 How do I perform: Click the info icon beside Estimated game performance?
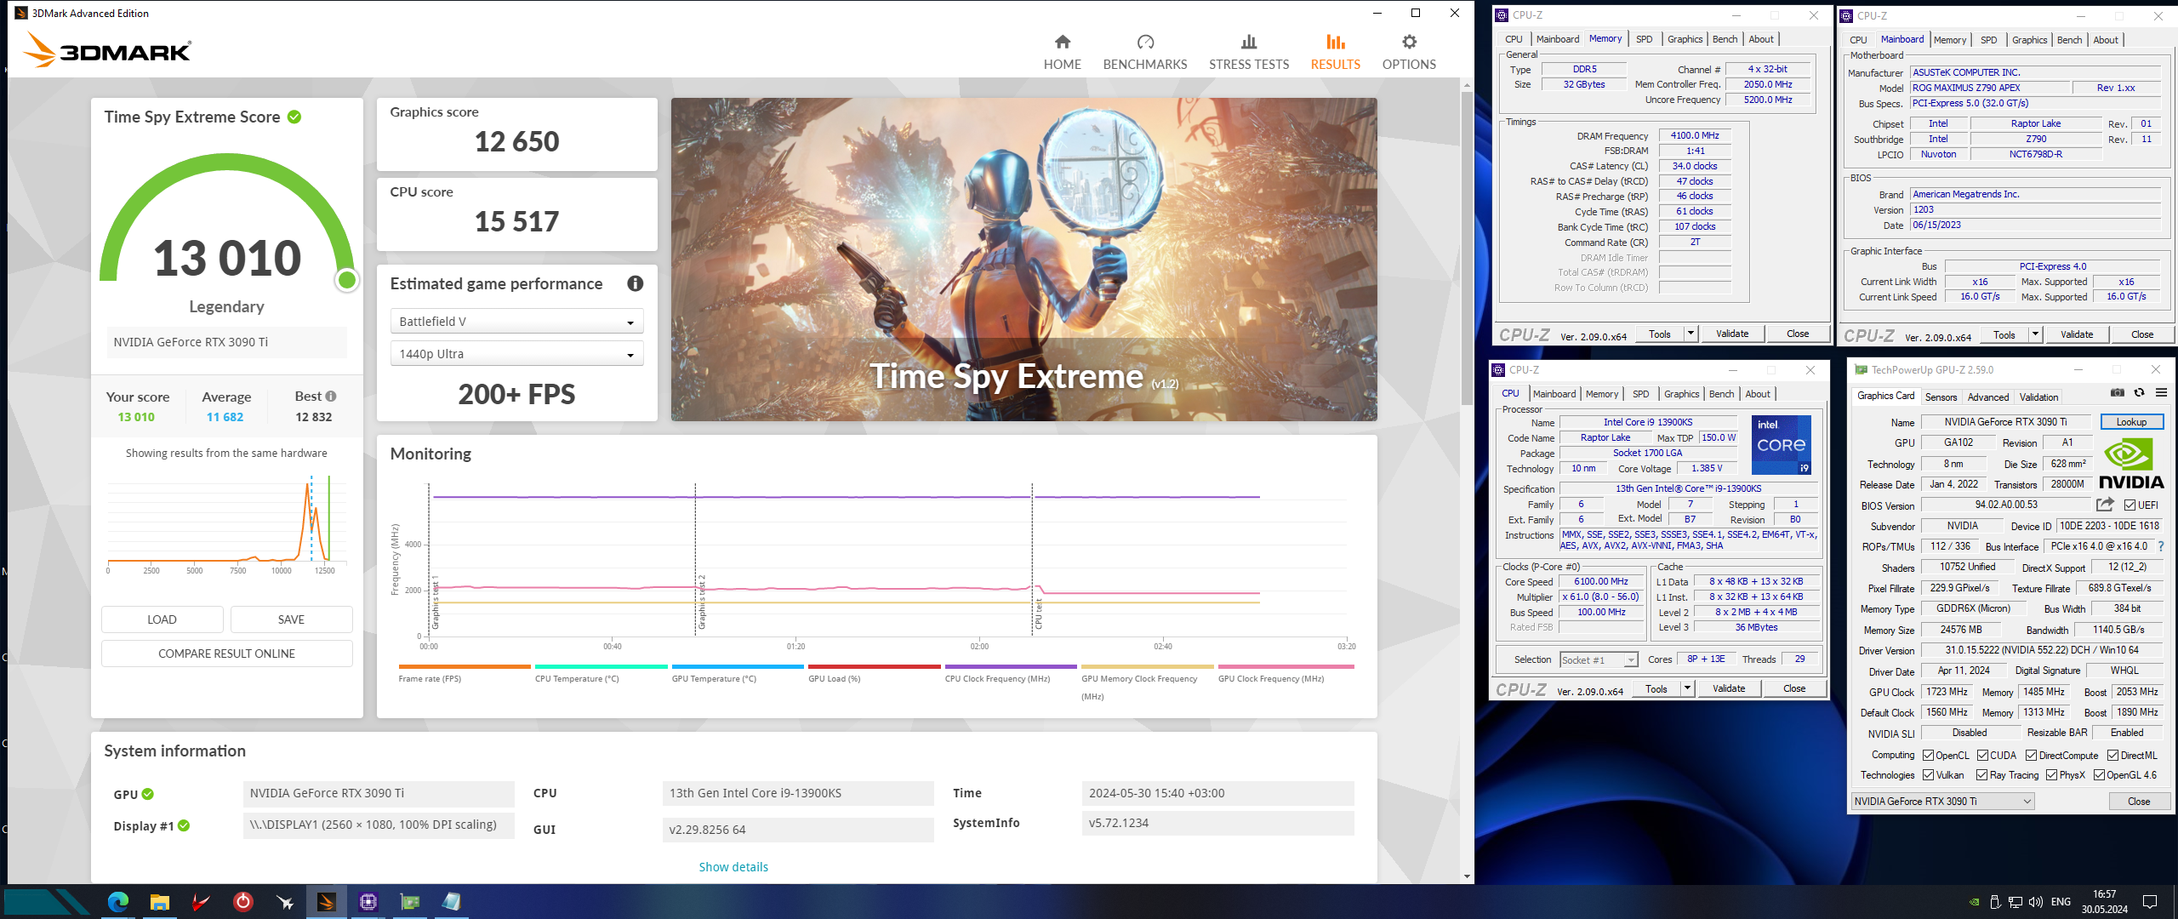635,283
